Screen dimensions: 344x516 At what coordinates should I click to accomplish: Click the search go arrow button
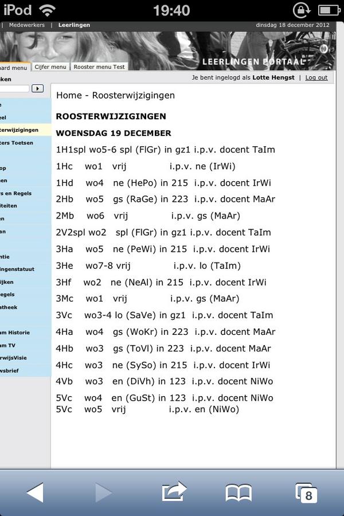click(x=37, y=88)
